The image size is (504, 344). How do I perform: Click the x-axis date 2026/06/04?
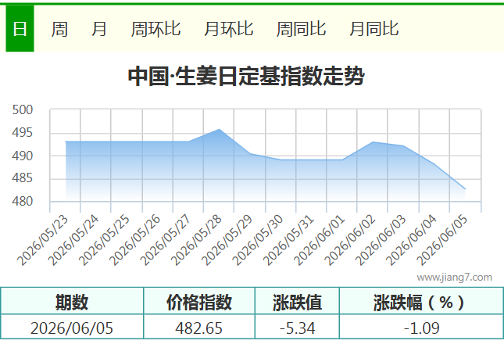point(412,240)
